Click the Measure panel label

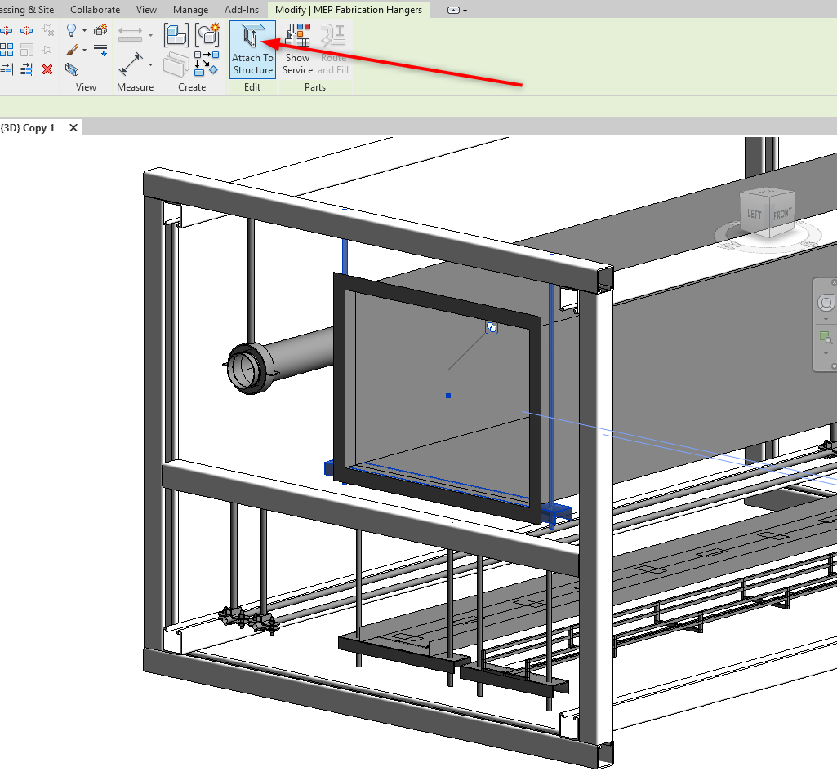(135, 87)
